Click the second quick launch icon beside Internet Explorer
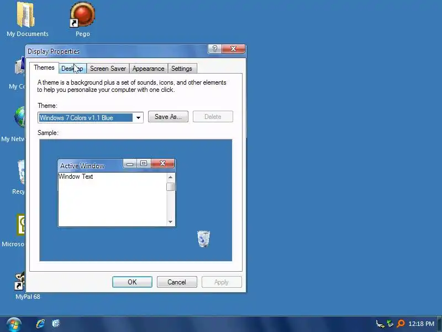This screenshot has height=332, width=442. point(56,324)
